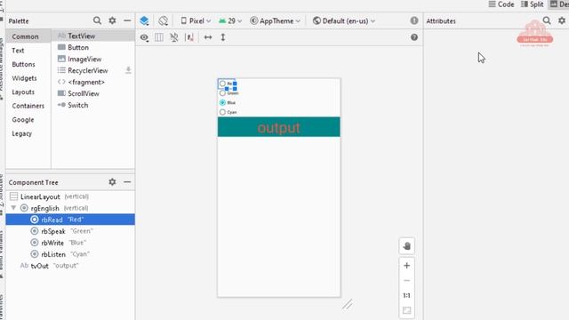Zoom to fit screen icon
The image size is (569, 320).
click(x=406, y=310)
